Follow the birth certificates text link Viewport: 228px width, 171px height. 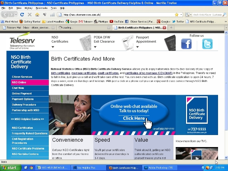(x=61, y=73)
